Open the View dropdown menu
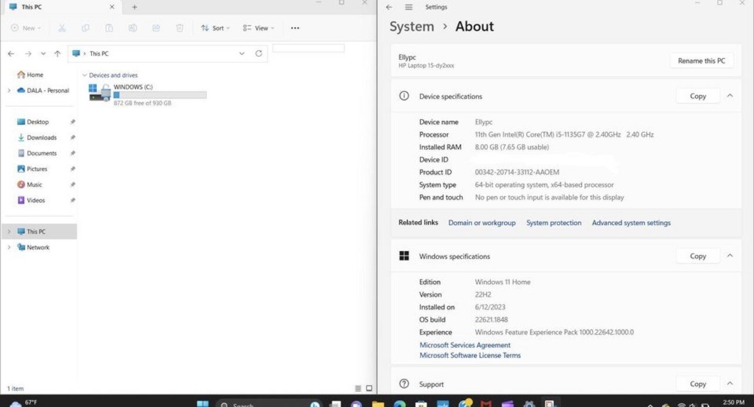The width and height of the screenshot is (754, 407). point(258,28)
